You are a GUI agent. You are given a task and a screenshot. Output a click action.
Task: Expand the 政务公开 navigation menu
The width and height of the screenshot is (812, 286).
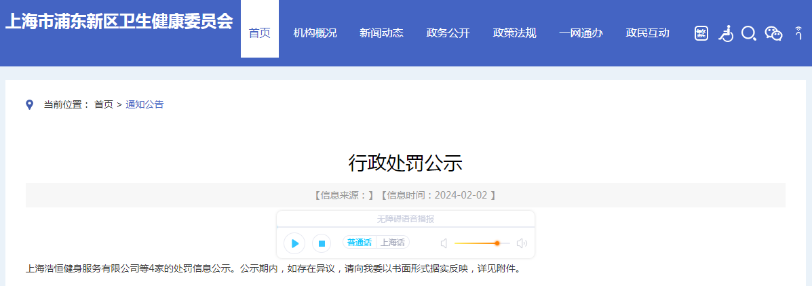click(x=448, y=33)
